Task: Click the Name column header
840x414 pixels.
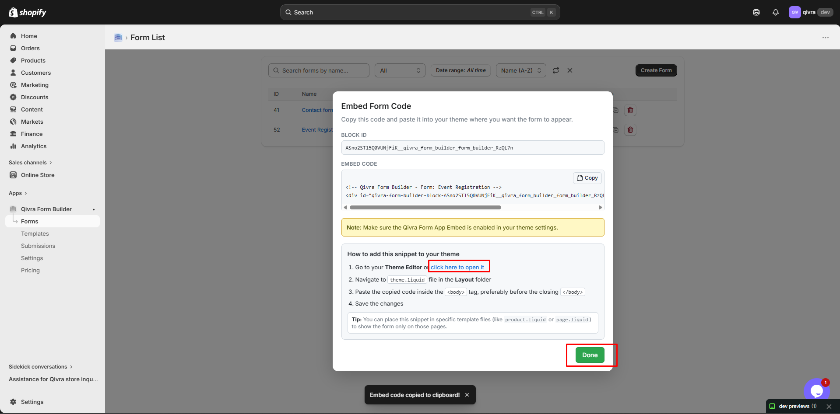Action: point(309,94)
